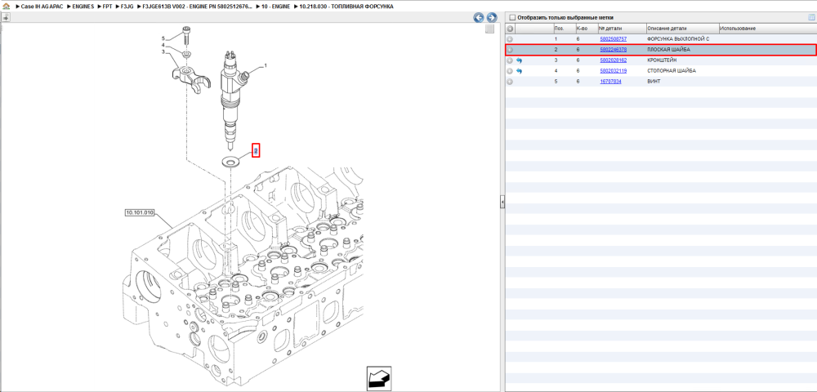Sort by the 'К-во' column header
Screen dimensions: 817x392
coord(586,28)
